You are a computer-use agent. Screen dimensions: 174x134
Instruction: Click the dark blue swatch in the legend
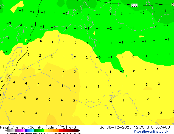(x=26, y=130)
